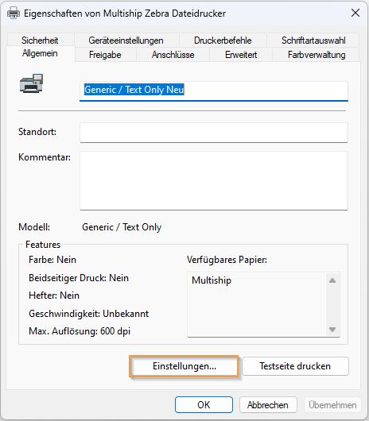The image size is (369, 421).
Task: Close the printer properties dialog
Action: point(355,13)
